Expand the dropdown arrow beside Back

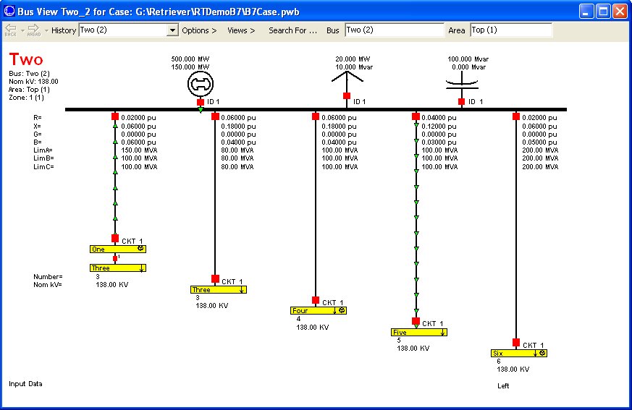pos(21,30)
